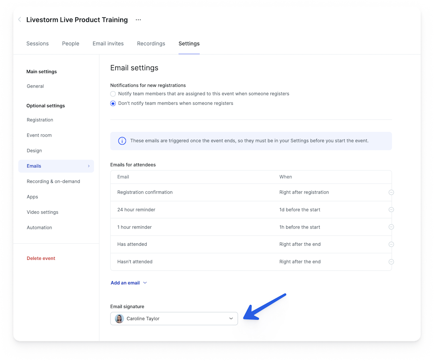Image resolution: width=434 pixels, height=361 pixels.
Task: Open the 24 hour reminder email row
Action: [x=251, y=210]
